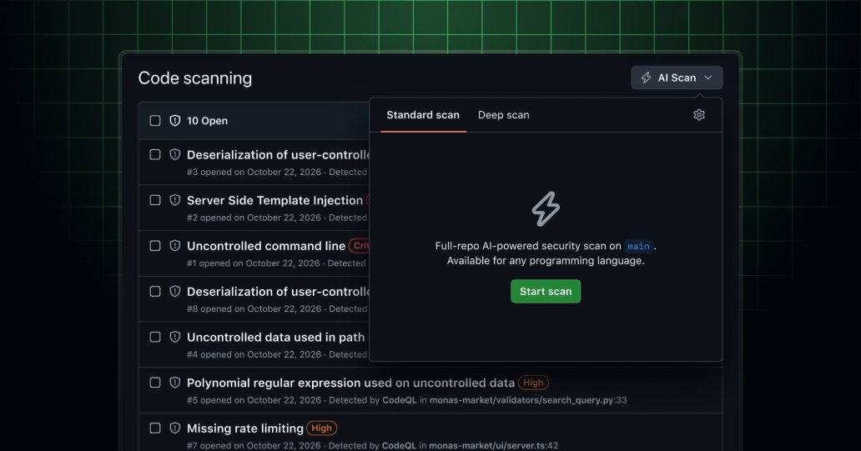Click shield icon of Server Side Template Injection
Screen dimensions: 861x451
pos(174,200)
